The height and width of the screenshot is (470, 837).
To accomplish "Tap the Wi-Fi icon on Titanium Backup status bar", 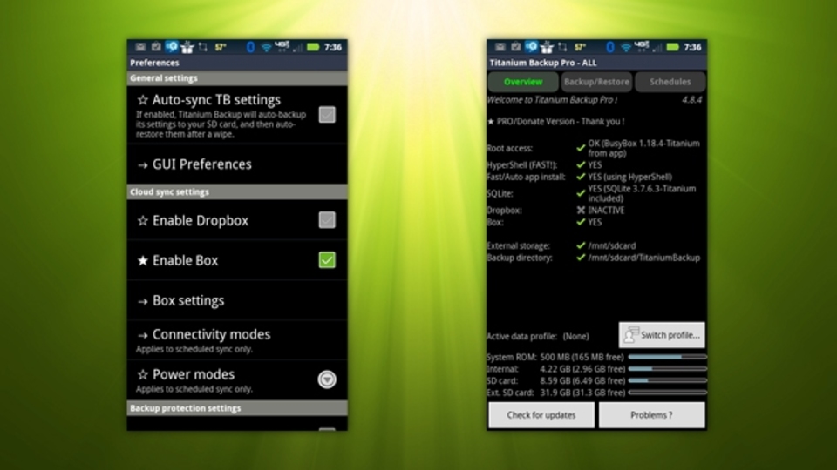I will click(x=626, y=47).
